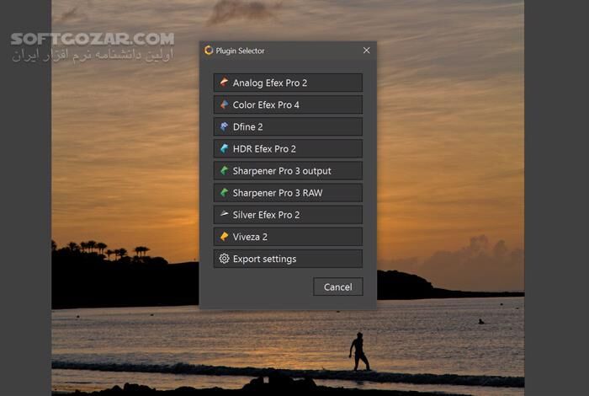Choose the Sharpener Pro 3 RAW label
589x396 pixels.
278,192
